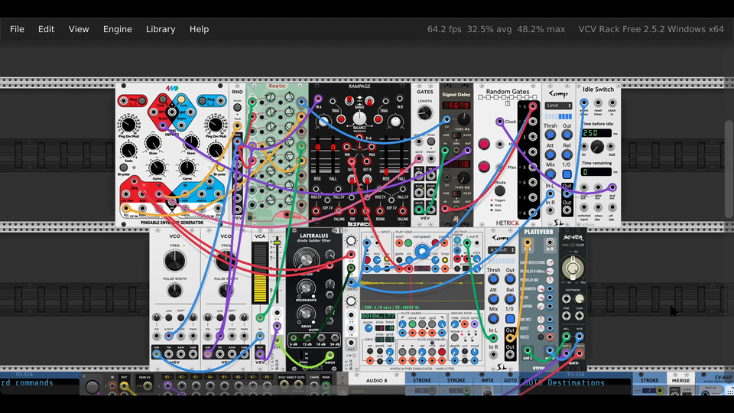Viewport: 734px width, 413px height.
Task: Click the Thrsh knob on upper Comp
Action: [x=550, y=135]
